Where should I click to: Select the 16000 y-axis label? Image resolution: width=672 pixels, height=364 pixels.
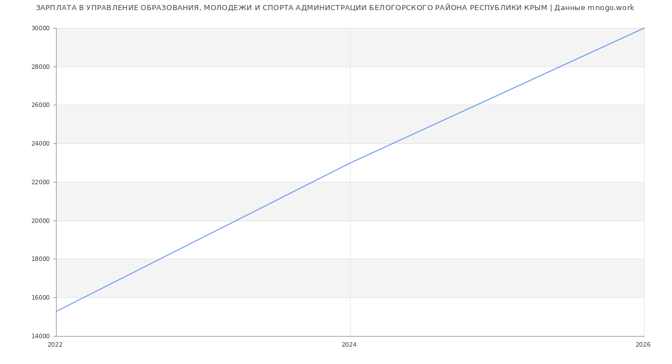pyautogui.click(x=41, y=297)
